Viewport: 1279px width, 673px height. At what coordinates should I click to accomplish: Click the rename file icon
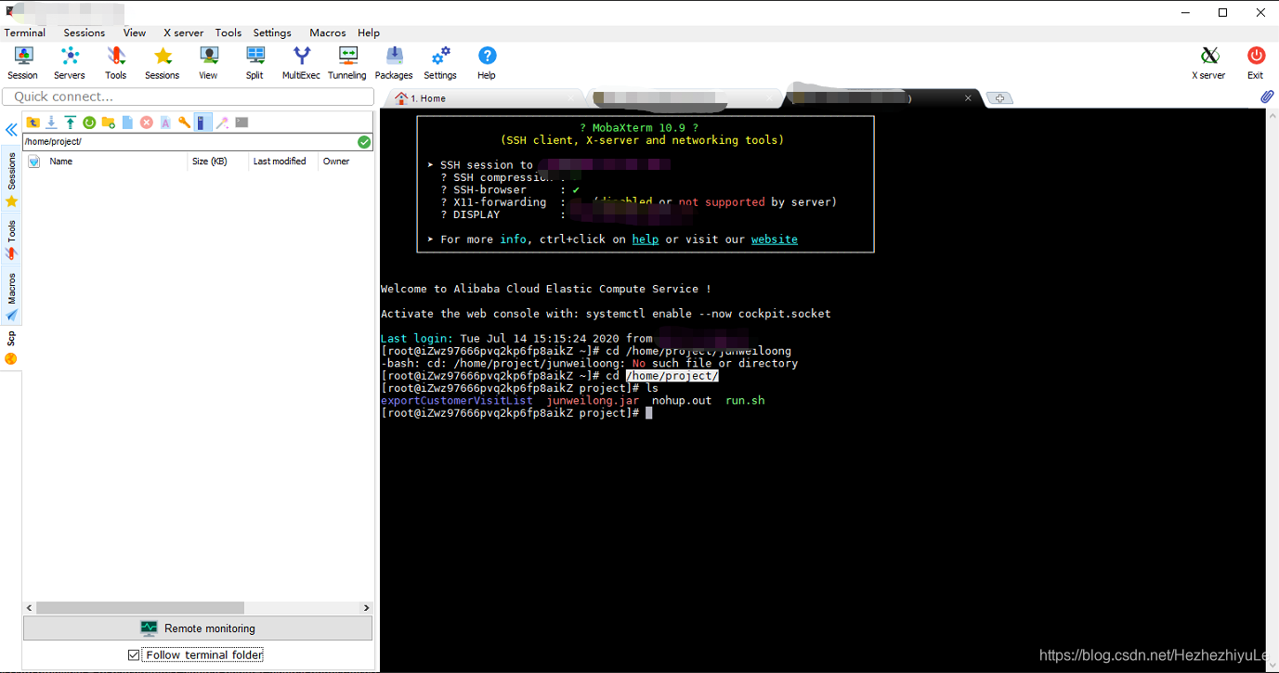[165, 123]
